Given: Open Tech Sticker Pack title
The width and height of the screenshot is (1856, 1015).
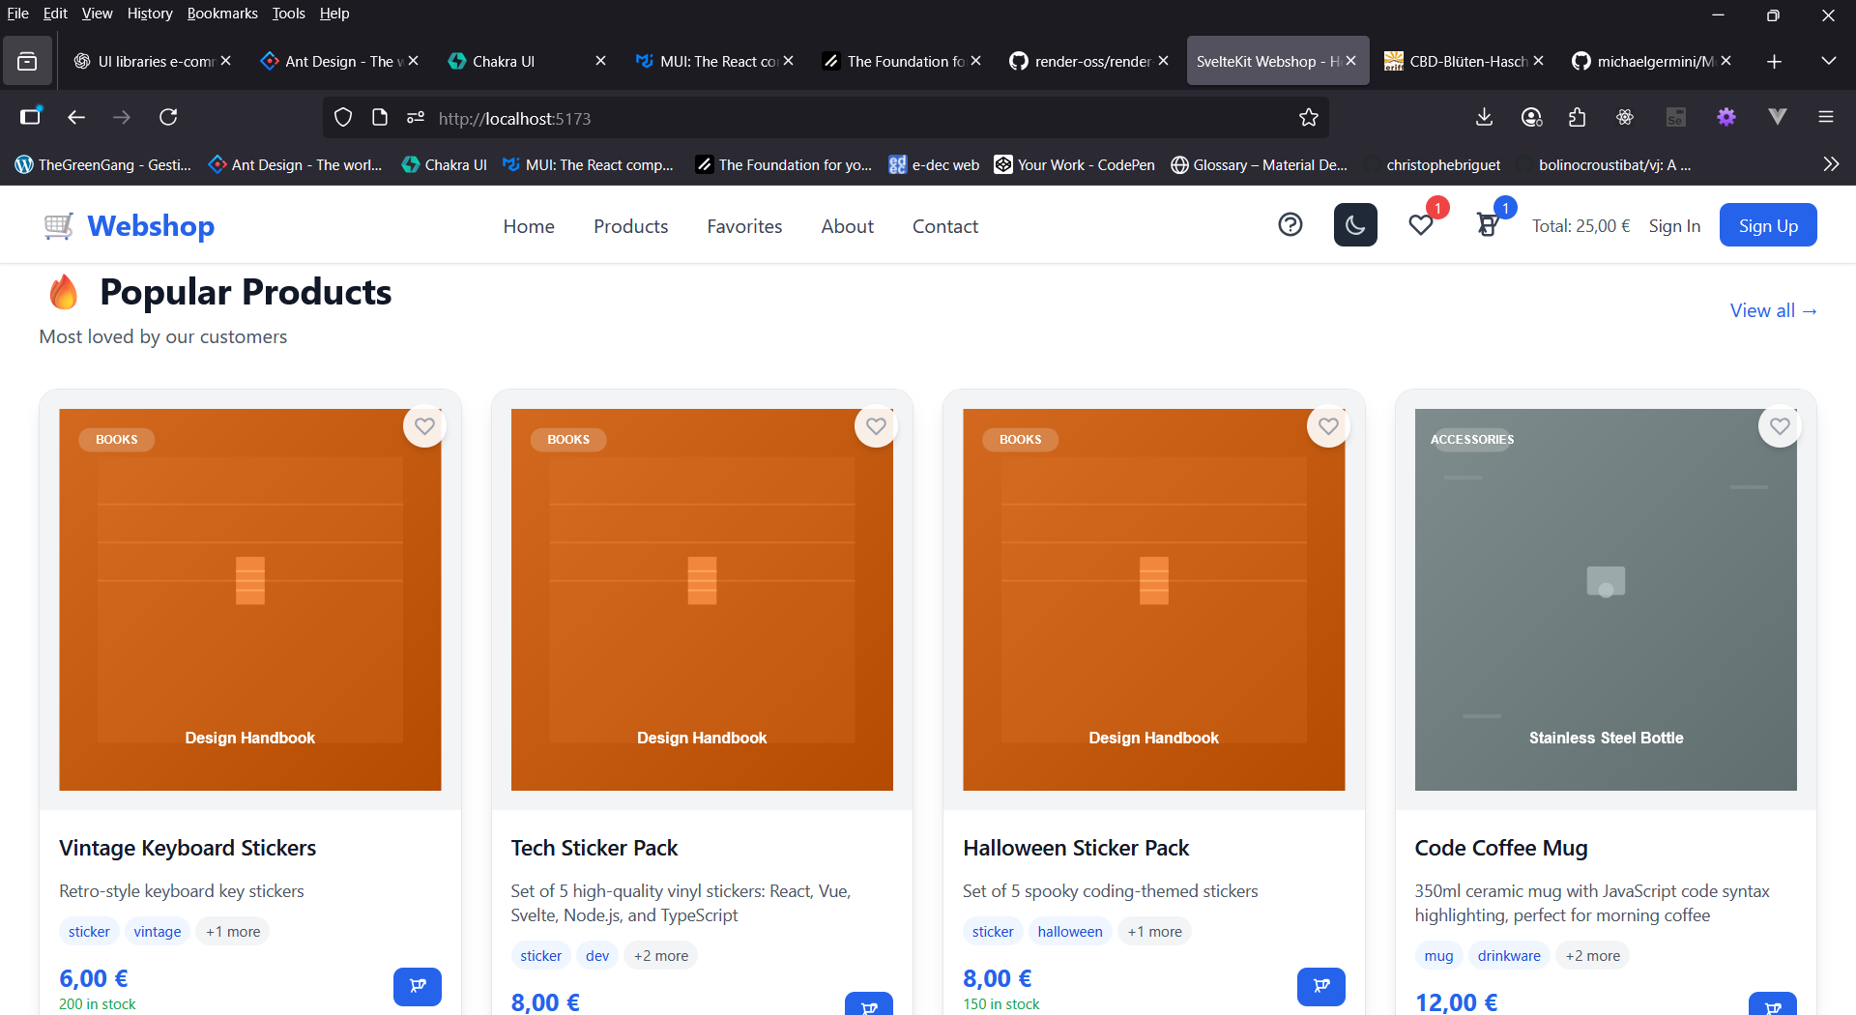Looking at the screenshot, I should point(594,848).
